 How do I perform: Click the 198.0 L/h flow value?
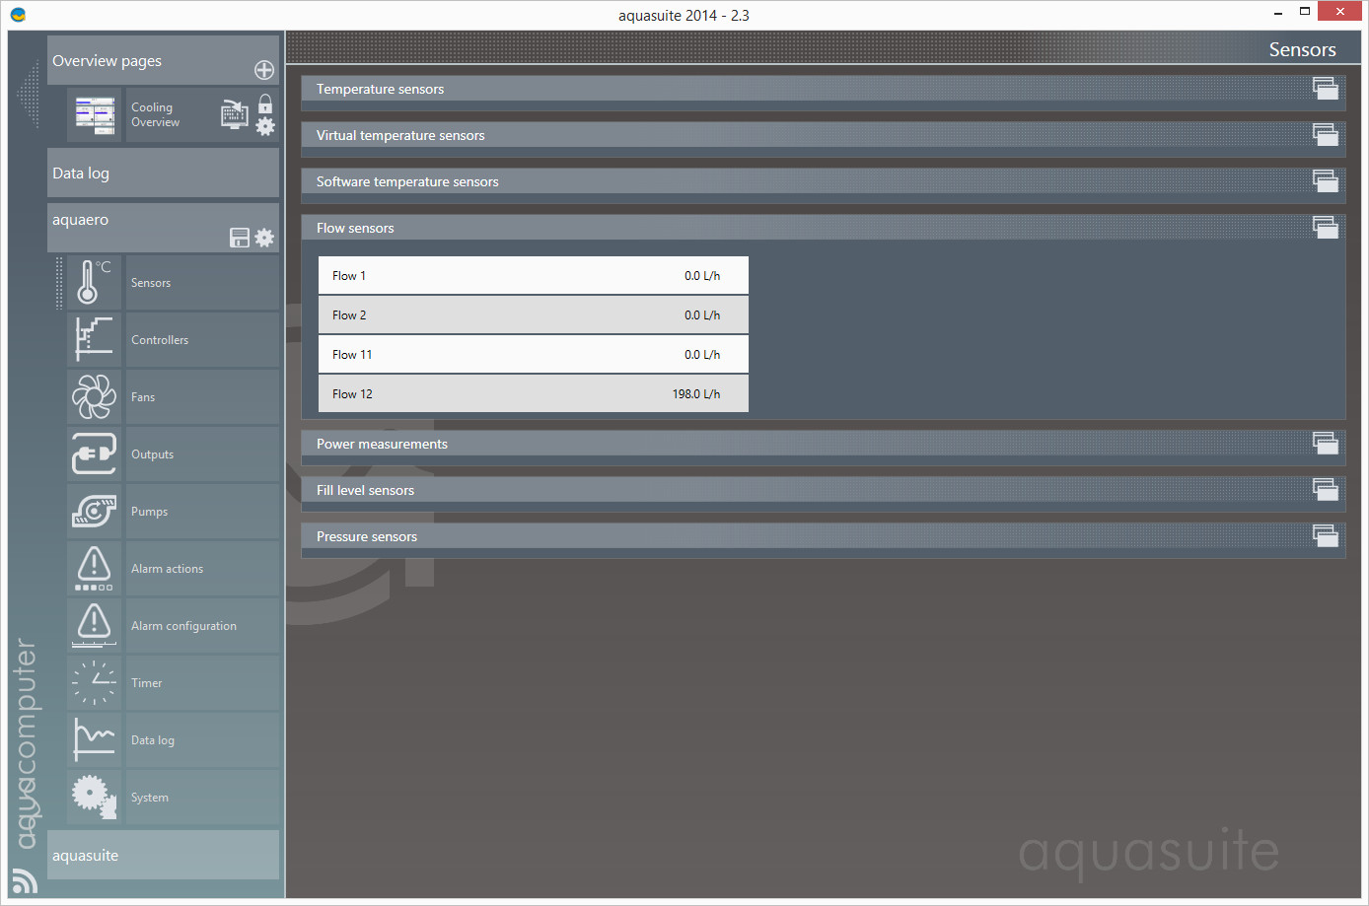(696, 394)
